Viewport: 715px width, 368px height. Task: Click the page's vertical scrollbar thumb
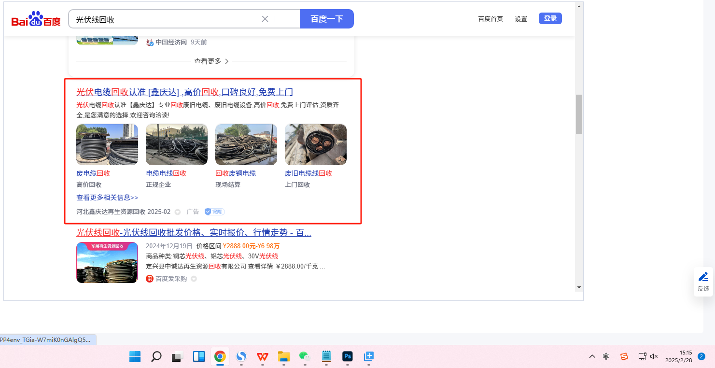pyautogui.click(x=579, y=114)
